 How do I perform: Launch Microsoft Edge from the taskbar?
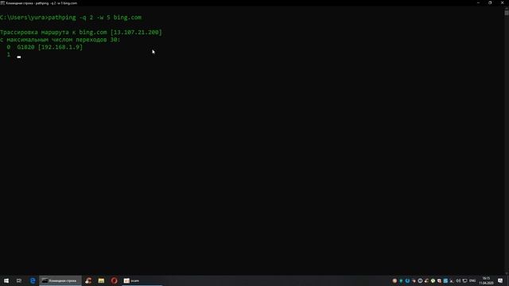[x=33, y=280]
